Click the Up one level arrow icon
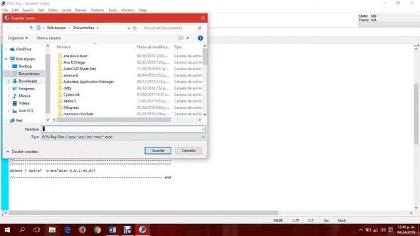Image resolution: width=420 pixels, height=236 pixels. point(31,28)
